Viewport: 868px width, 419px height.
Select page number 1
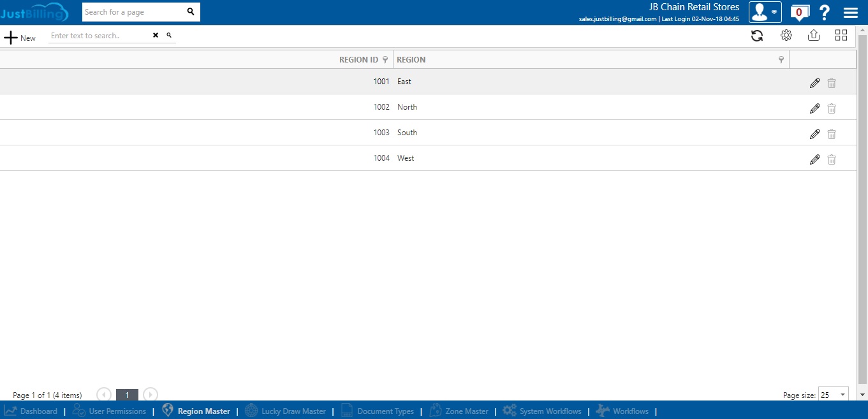point(127,395)
